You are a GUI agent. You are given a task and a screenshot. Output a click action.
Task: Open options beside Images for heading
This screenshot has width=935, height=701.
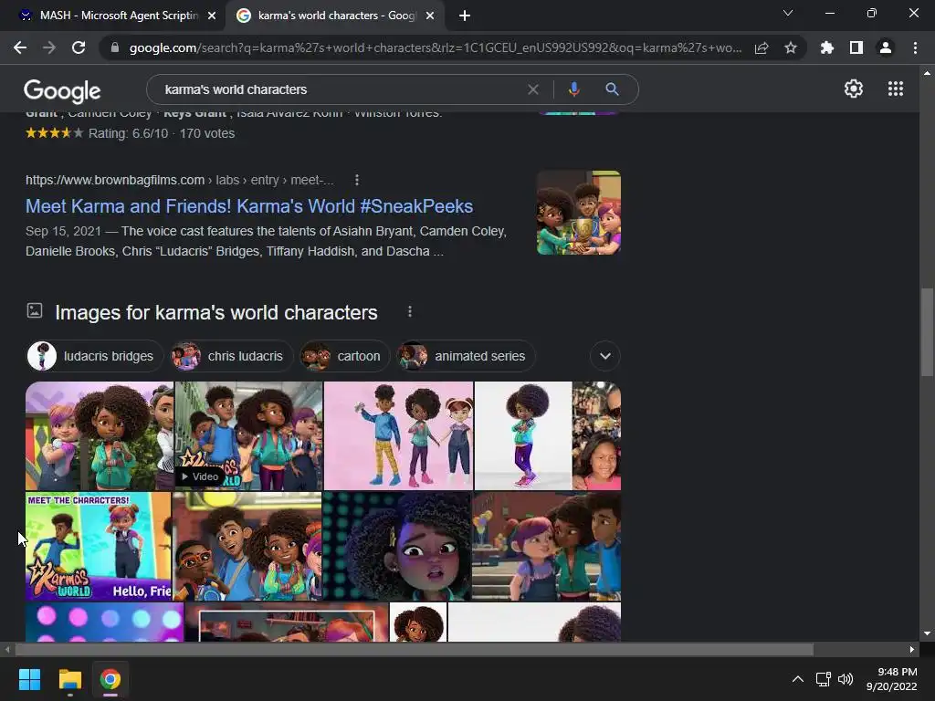(x=410, y=312)
